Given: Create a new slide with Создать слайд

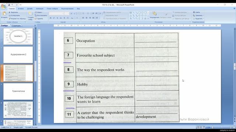Looking at the screenshot, I should (x=31, y=16).
